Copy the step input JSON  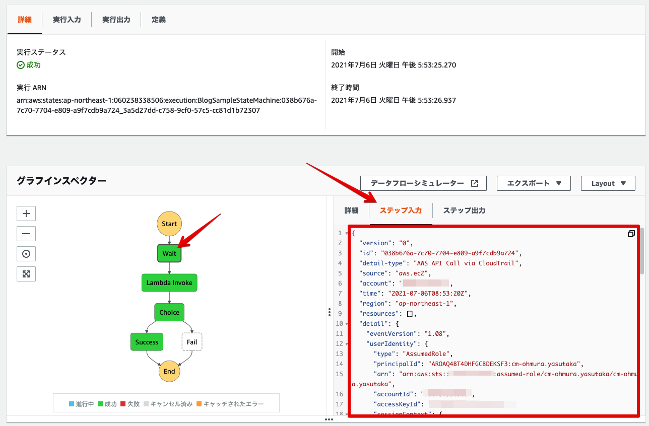[x=631, y=234]
